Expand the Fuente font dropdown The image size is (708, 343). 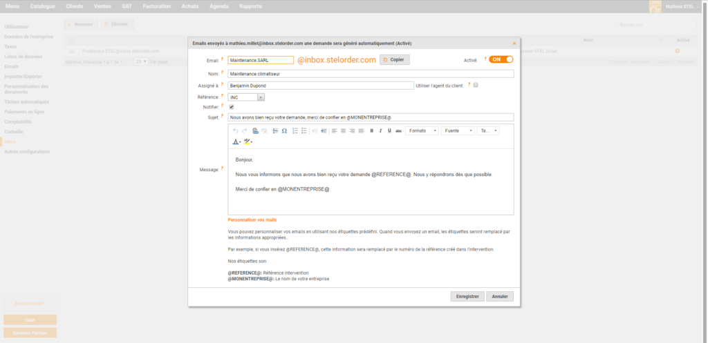(x=458, y=130)
